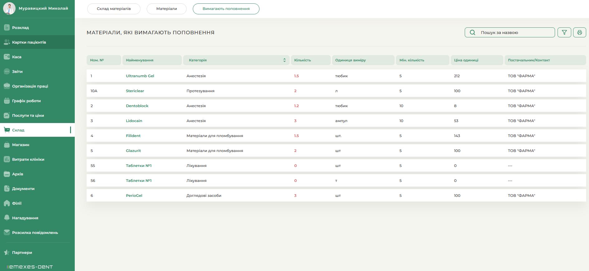Switch to the Склад матеріалів tab

point(114,9)
